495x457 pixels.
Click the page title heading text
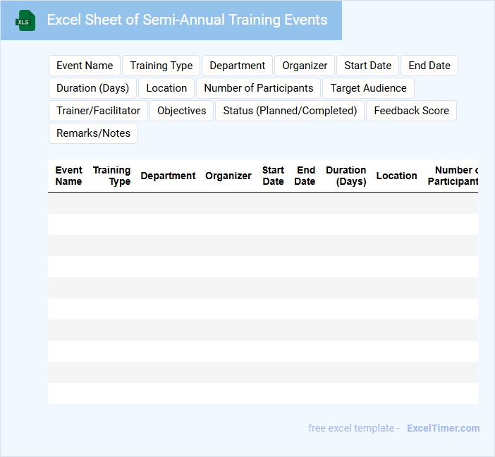coord(187,20)
